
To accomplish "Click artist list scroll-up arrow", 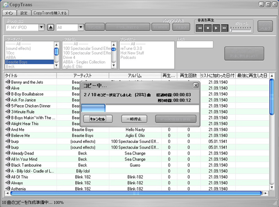I will point(56,45).
